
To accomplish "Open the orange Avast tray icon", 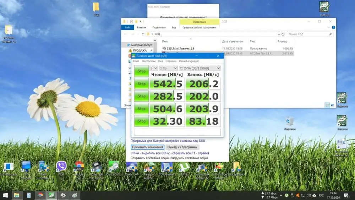I will [x=297, y=195].
